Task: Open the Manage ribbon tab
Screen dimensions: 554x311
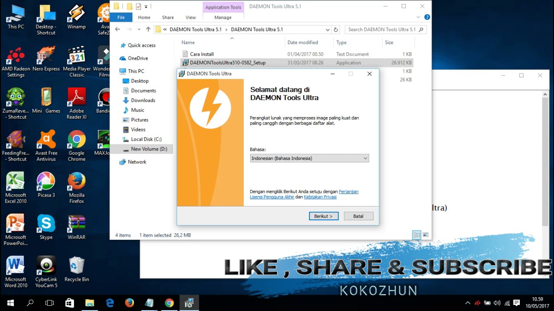Action: (223, 17)
